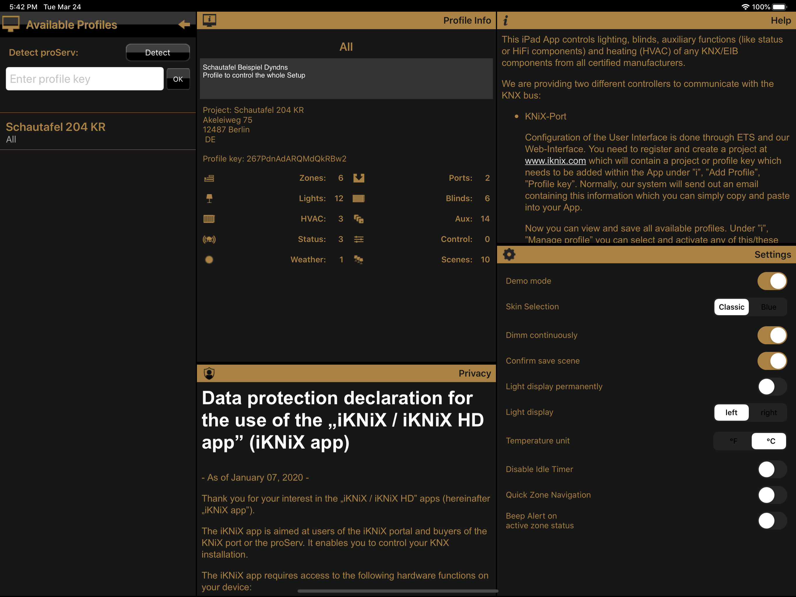The height and width of the screenshot is (597, 796).
Task: Click the Privacy shield icon
Action: (209, 373)
